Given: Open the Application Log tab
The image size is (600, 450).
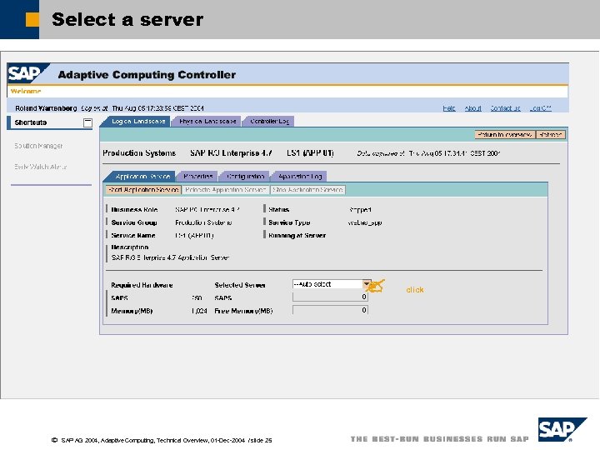Looking at the screenshot, I should [x=300, y=177].
